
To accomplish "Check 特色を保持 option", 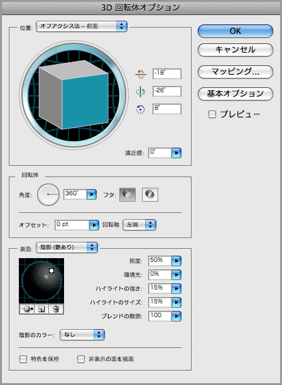I will 23,359.
